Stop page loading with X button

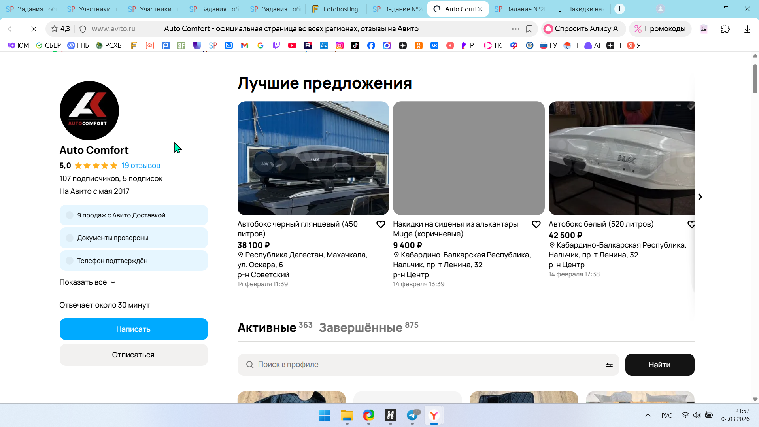(34, 29)
